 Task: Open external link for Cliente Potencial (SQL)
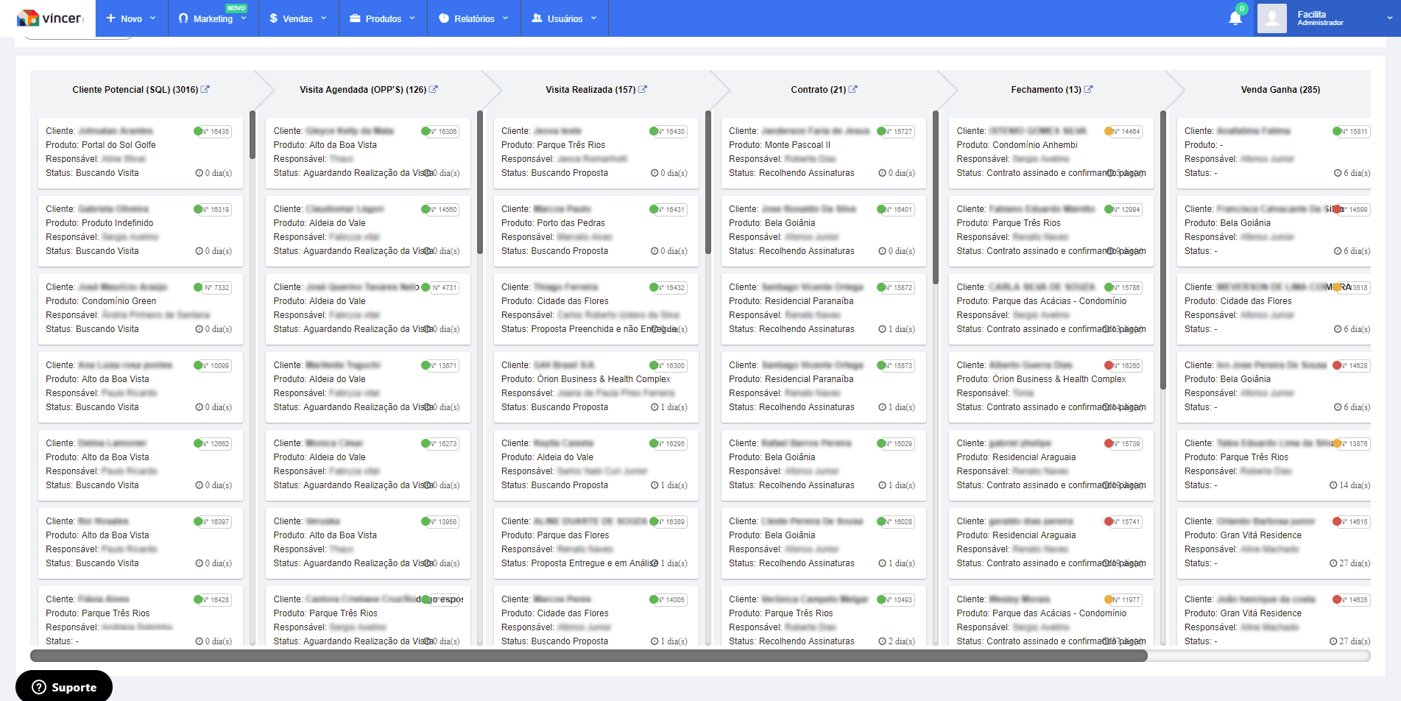205,89
